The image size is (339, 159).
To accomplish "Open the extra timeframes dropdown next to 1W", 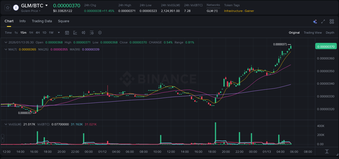I will (x=58, y=33).
